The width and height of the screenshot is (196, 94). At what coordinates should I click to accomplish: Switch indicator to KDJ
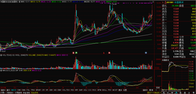tap(85, 90)
